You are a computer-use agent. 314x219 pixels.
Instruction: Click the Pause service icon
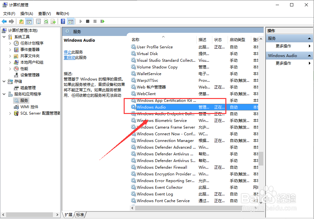[x=95, y=21]
